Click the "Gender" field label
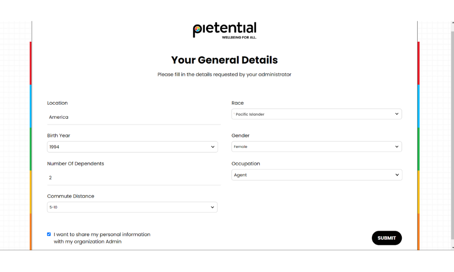The image size is (454, 272). pyautogui.click(x=240, y=136)
